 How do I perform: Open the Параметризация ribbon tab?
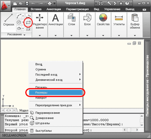coord(77,9)
